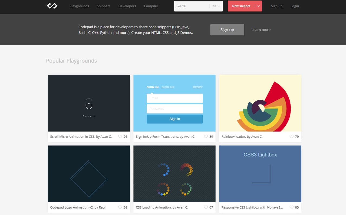This screenshot has height=215, width=346.
Task: Click the 'Popular Playgrounds' heading text
Action: 71,61
